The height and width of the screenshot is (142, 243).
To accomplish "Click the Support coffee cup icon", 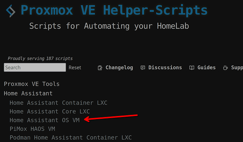I will coord(225,67).
